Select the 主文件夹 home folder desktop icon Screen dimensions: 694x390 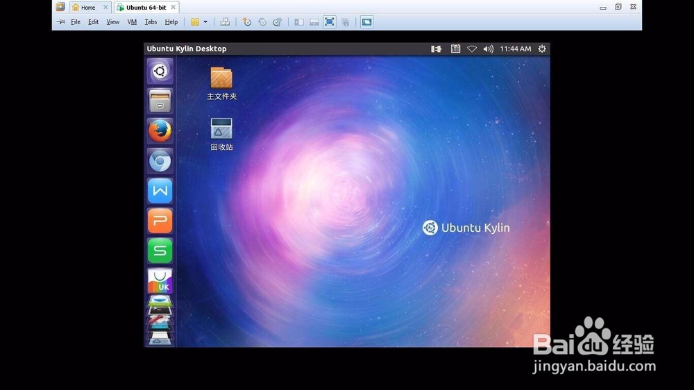[222, 84]
